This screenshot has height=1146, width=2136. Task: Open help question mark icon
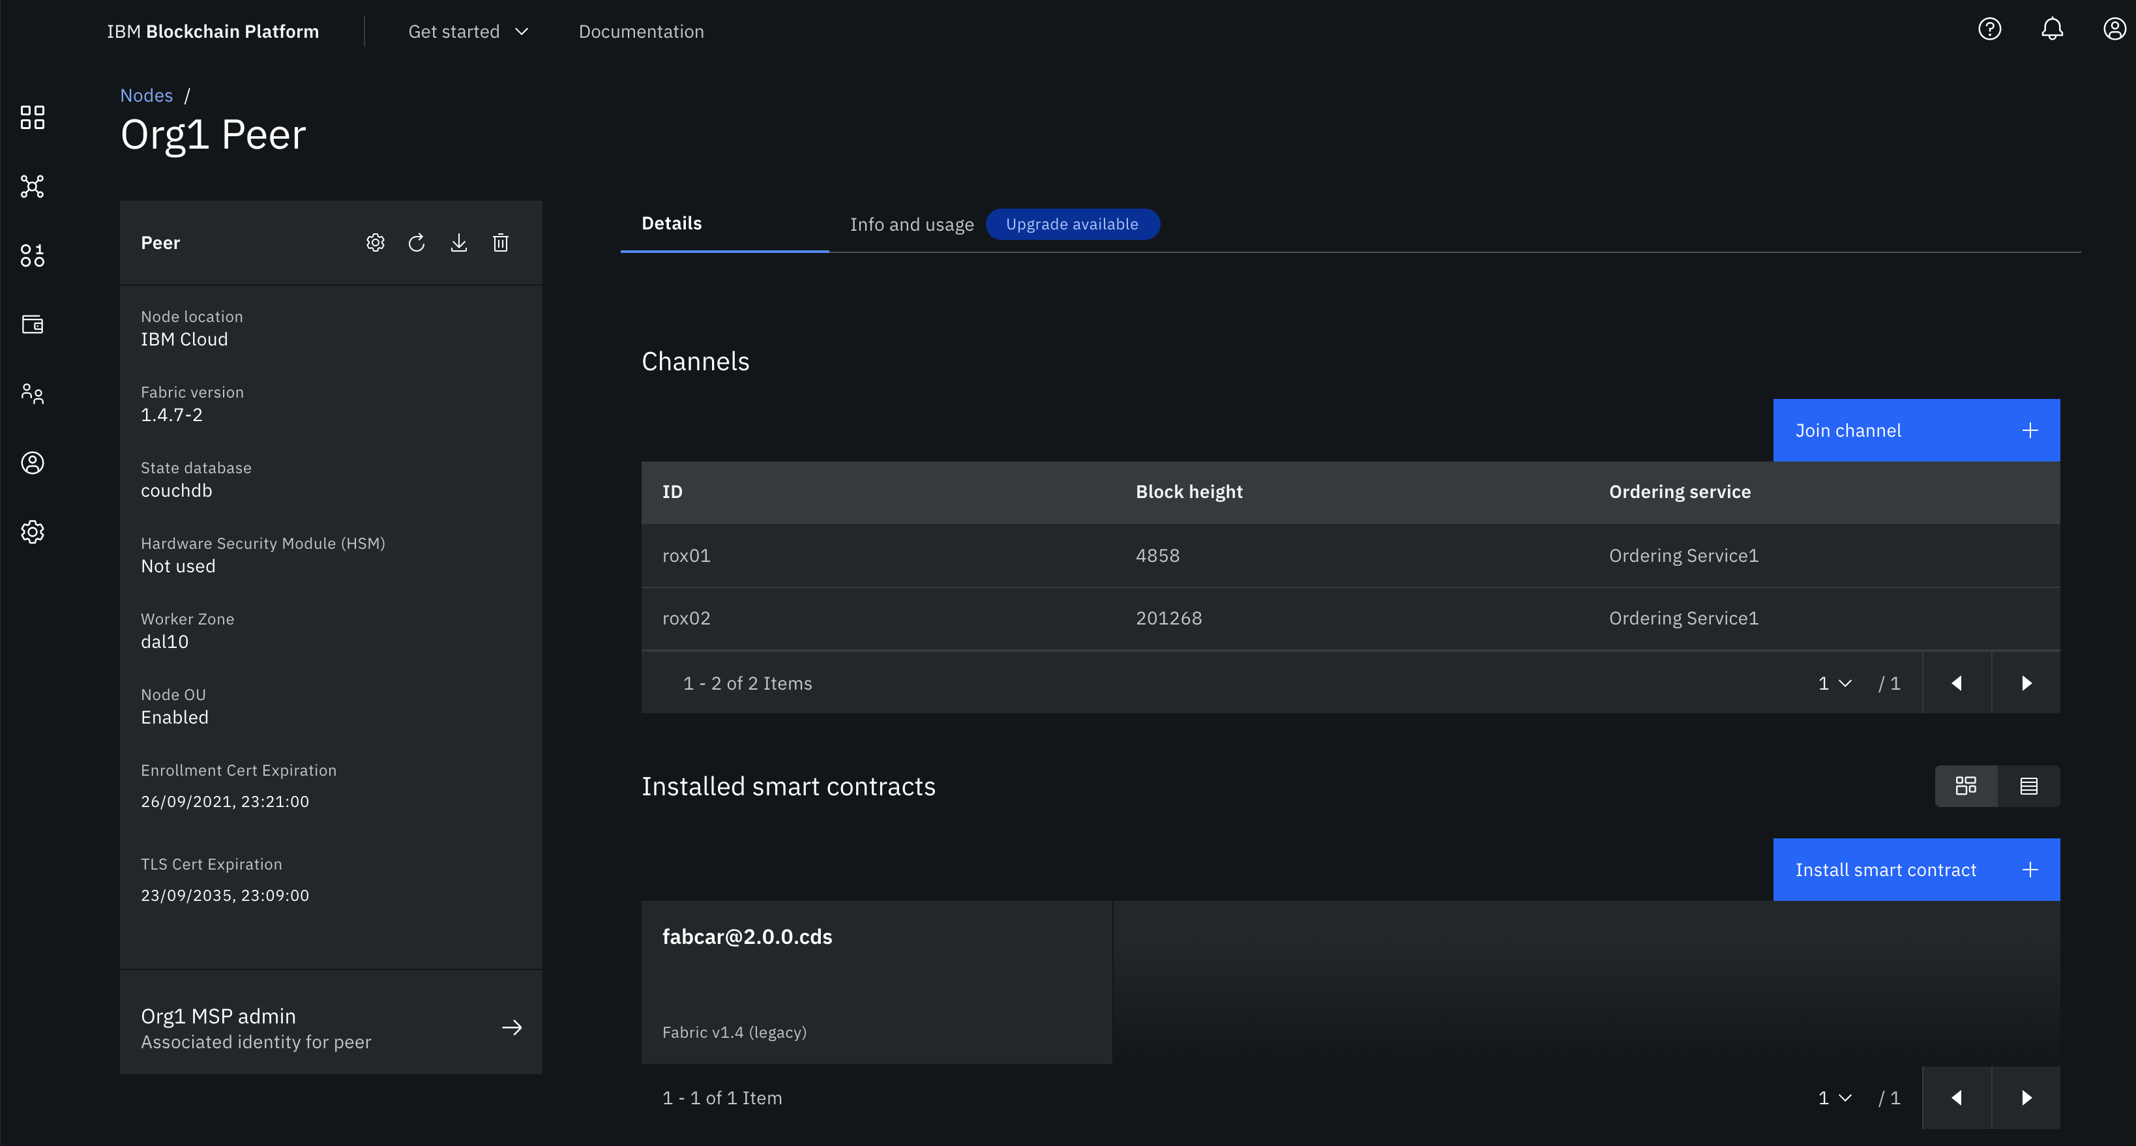(x=1989, y=30)
